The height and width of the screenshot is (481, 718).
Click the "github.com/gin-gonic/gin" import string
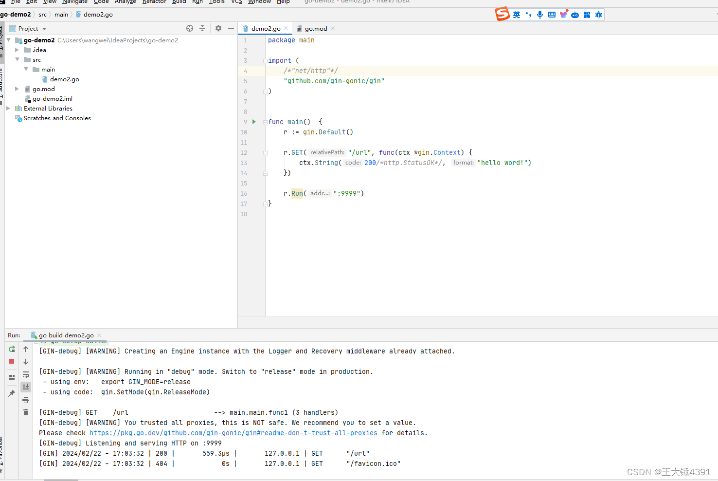pyautogui.click(x=334, y=81)
